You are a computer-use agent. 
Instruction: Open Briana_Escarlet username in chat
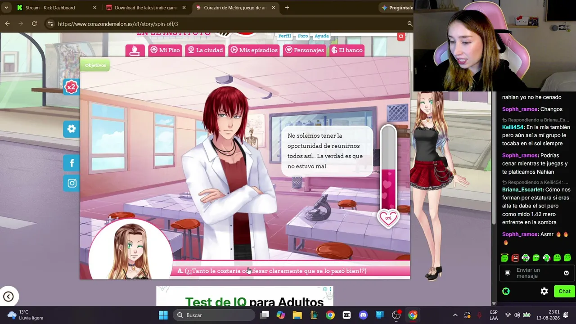tap(523, 190)
